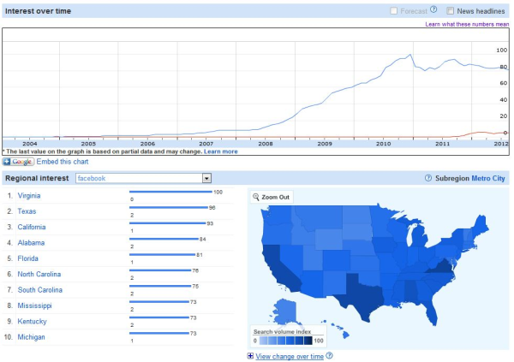The image size is (514, 362).
Task: Click the Learn more link under graph
Action: (221, 151)
